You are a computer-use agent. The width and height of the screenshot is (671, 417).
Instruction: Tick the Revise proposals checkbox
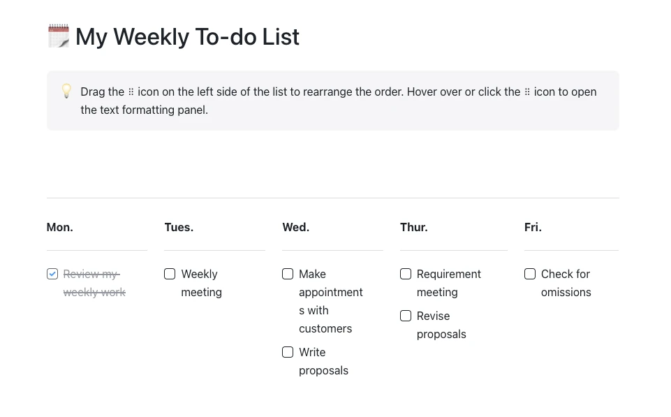(406, 316)
